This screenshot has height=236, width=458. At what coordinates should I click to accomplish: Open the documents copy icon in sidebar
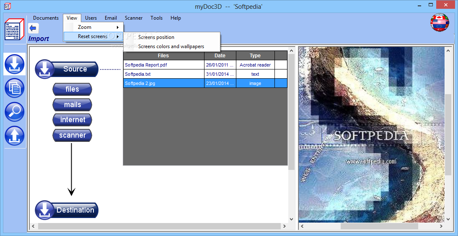pyautogui.click(x=15, y=88)
